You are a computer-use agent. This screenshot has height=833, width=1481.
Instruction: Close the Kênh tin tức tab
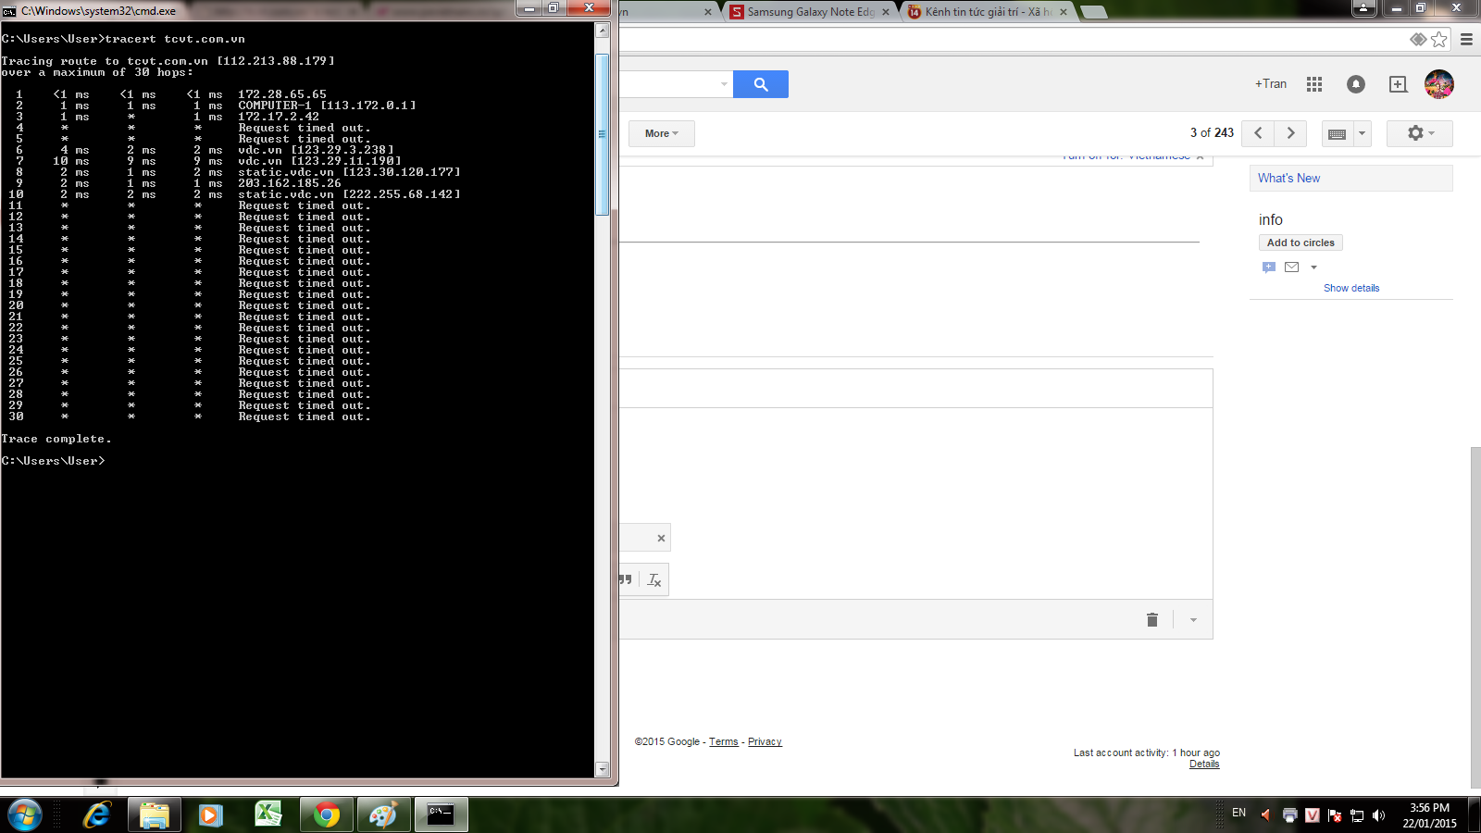1064,12
